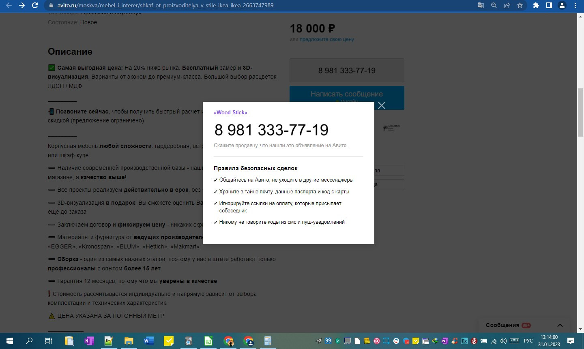Image resolution: width=584 pixels, height=349 pixels.
Task: Open LibreOffice Calc from taskbar
Action: pos(208,341)
